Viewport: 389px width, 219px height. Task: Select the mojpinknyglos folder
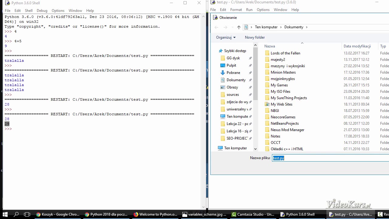coord(283,79)
